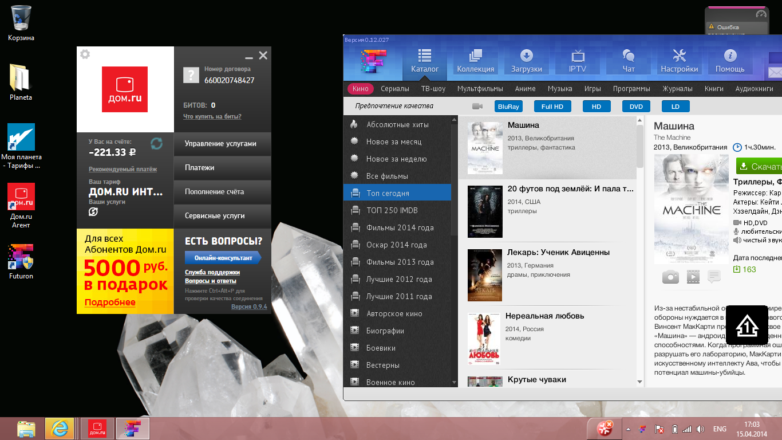Select ТОП 250 IMDB in the sidebar
782x440 pixels.
point(397,210)
